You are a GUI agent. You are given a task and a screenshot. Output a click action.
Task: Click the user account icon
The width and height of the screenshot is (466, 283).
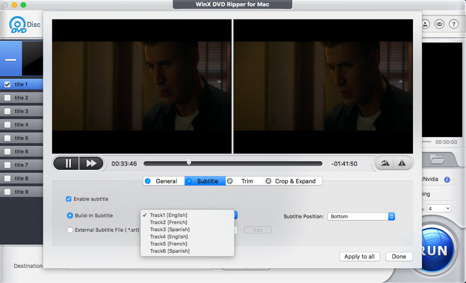(426, 24)
